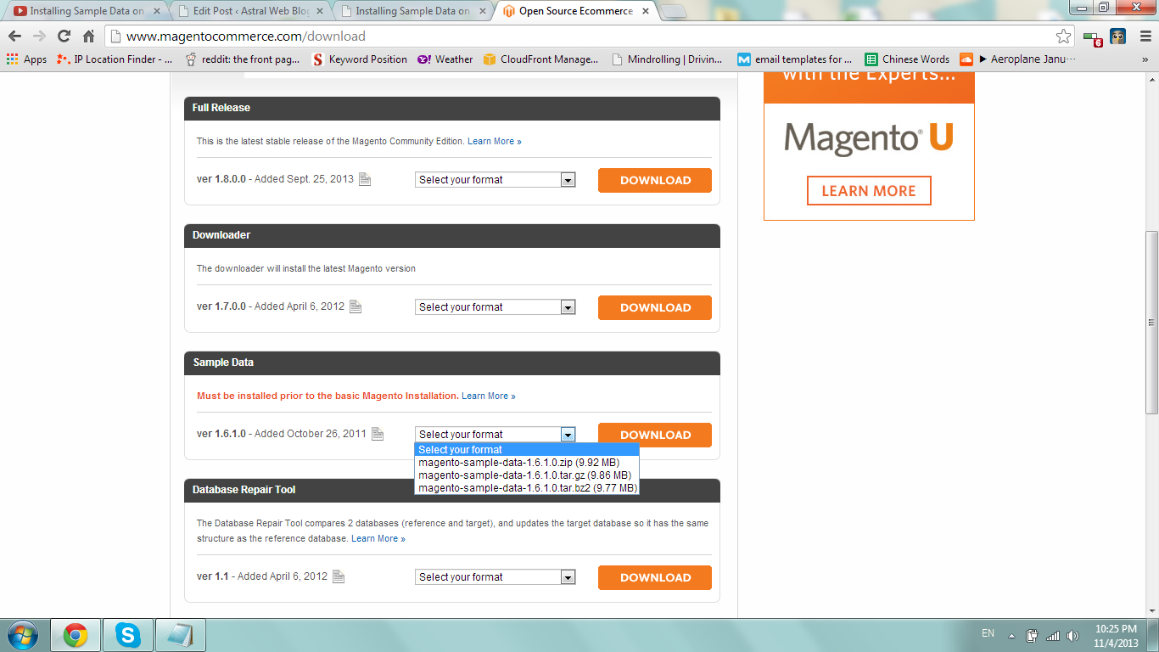Viewport: 1159px width, 652px height.
Task: Open Yahoo Weather bookmark
Action: (445, 59)
